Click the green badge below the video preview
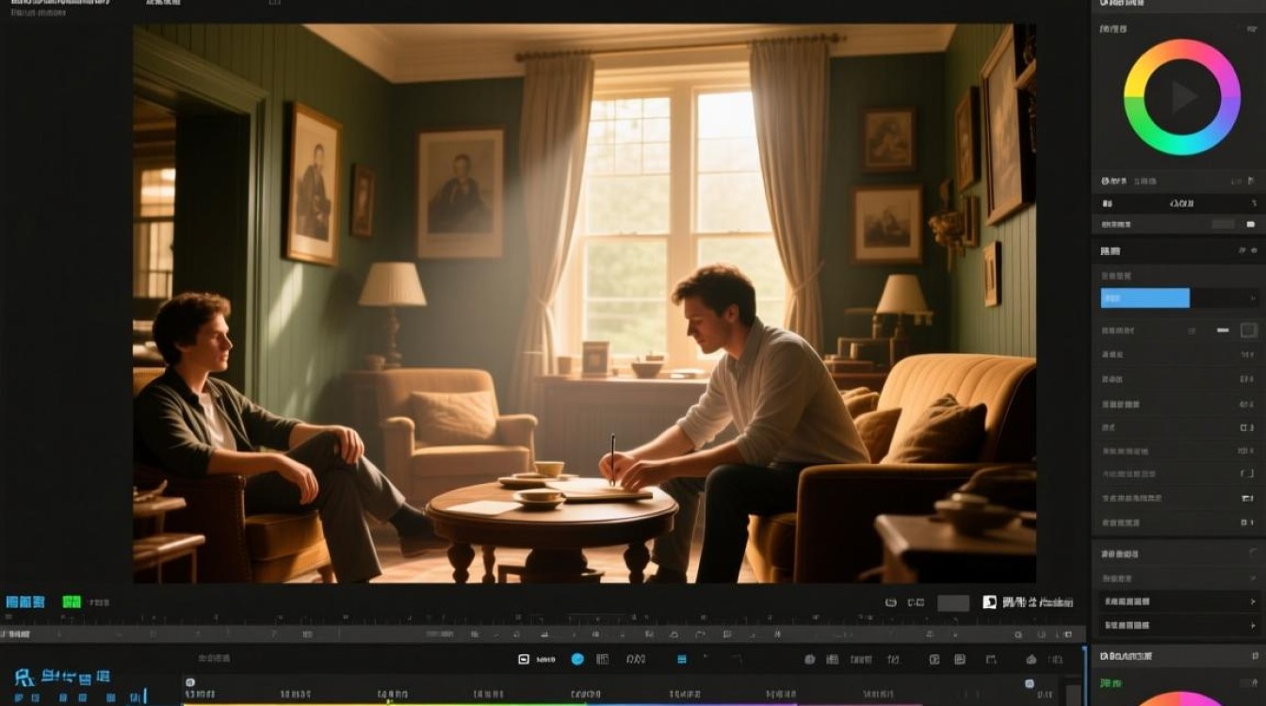1266x706 pixels. [x=72, y=602]
